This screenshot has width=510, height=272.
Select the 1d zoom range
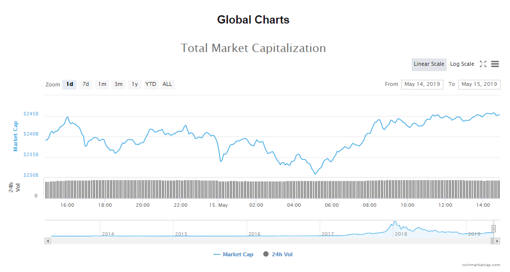[70, 84]
